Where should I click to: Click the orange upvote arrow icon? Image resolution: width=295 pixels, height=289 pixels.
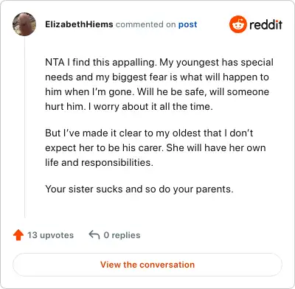[x=18, y=235]
